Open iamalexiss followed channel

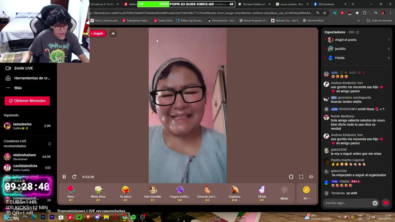(27, 126)
